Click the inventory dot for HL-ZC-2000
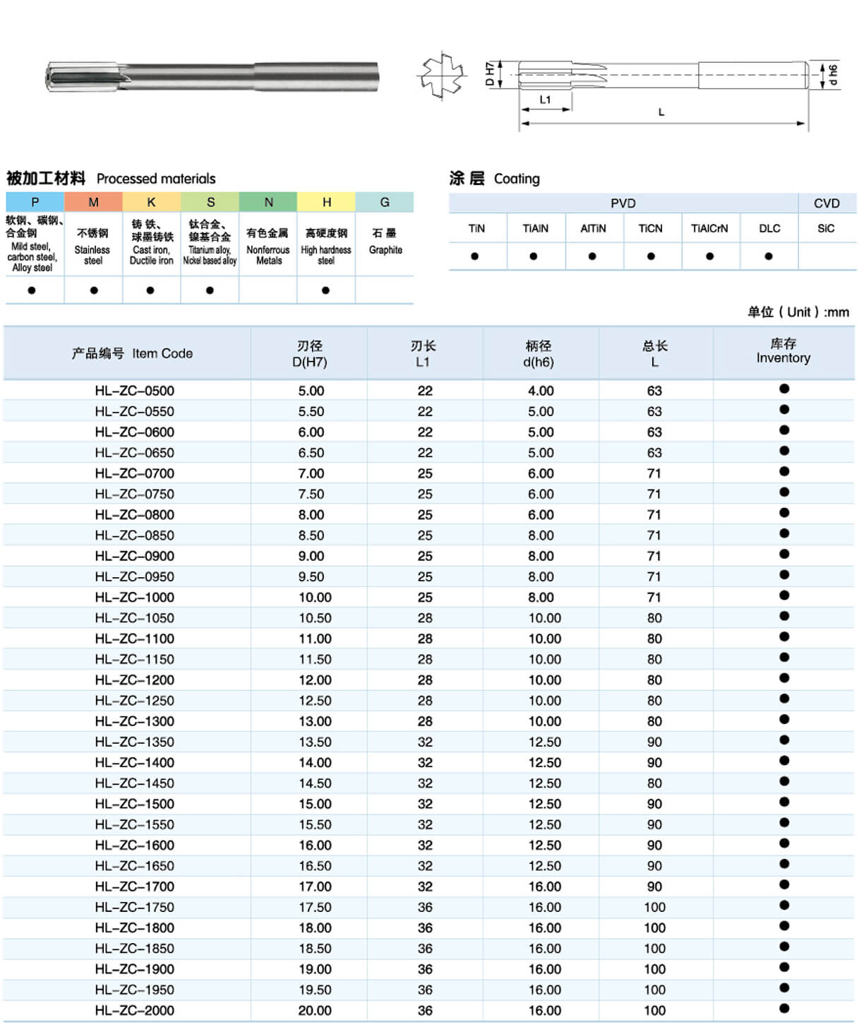The height and width of the screenshot is (1025, 859). pos(784,1009)
